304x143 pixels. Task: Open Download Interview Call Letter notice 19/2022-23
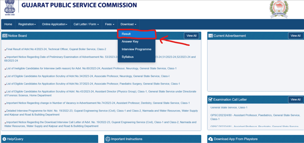tap(100, 124)
